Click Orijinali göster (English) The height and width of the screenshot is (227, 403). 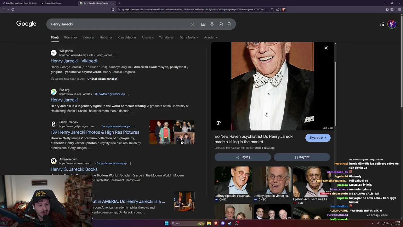pos(103,79)
